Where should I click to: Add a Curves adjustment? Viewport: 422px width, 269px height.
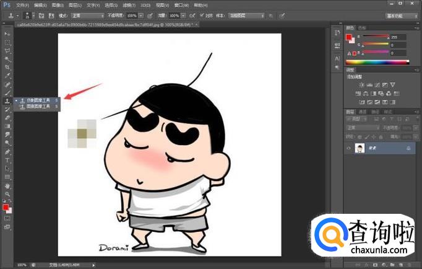(x=377, y=85)
